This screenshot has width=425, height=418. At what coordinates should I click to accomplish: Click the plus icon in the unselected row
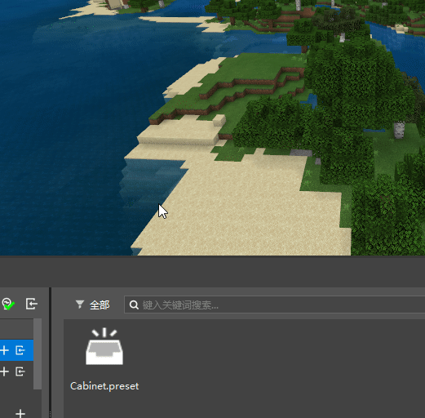pos(4,371)
